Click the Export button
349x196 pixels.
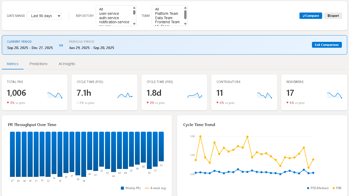tap(333, 16)
